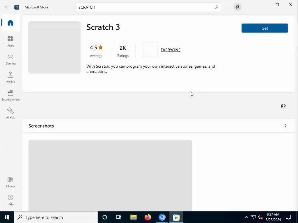This screenshot has width=298, height=223.
Task: Open the Library
Action: [10, 182]
